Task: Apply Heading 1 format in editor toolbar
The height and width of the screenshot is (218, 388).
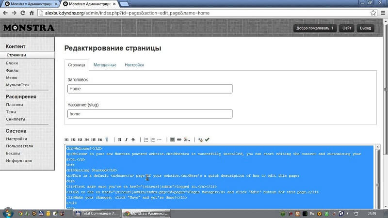Action: point(66,140)
